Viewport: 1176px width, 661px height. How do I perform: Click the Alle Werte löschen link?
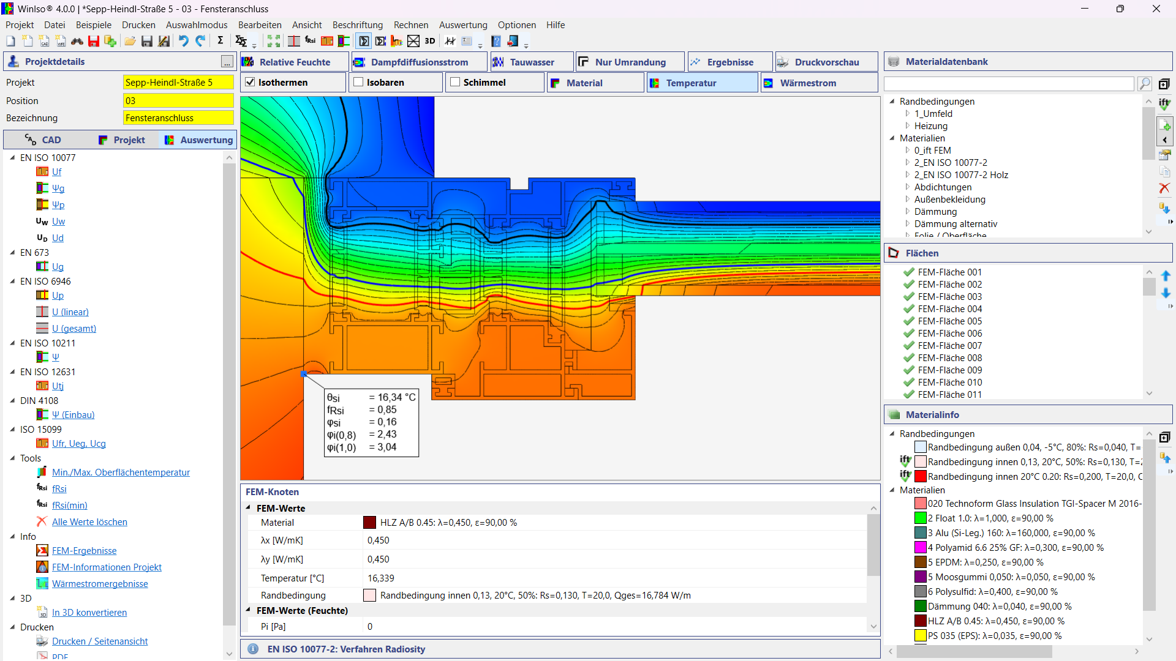pos(89,522)
